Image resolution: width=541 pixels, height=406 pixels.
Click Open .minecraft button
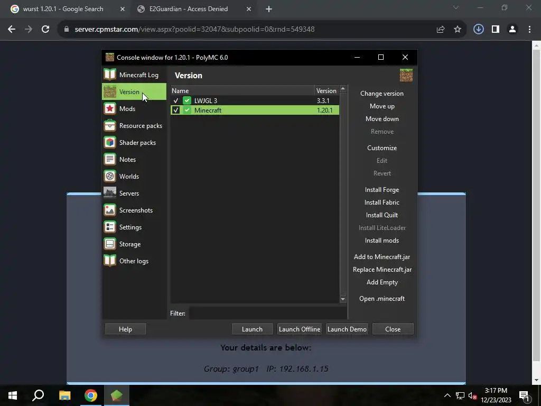click(x=382, y=299)
